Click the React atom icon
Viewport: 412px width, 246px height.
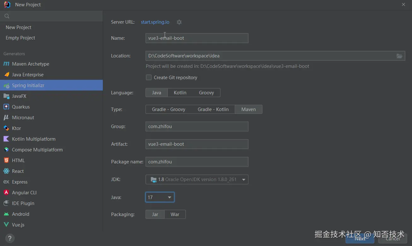6,171
